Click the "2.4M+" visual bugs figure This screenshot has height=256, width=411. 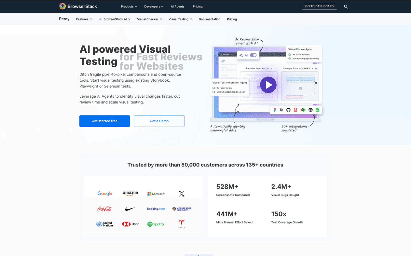click(x=281, y=187)
